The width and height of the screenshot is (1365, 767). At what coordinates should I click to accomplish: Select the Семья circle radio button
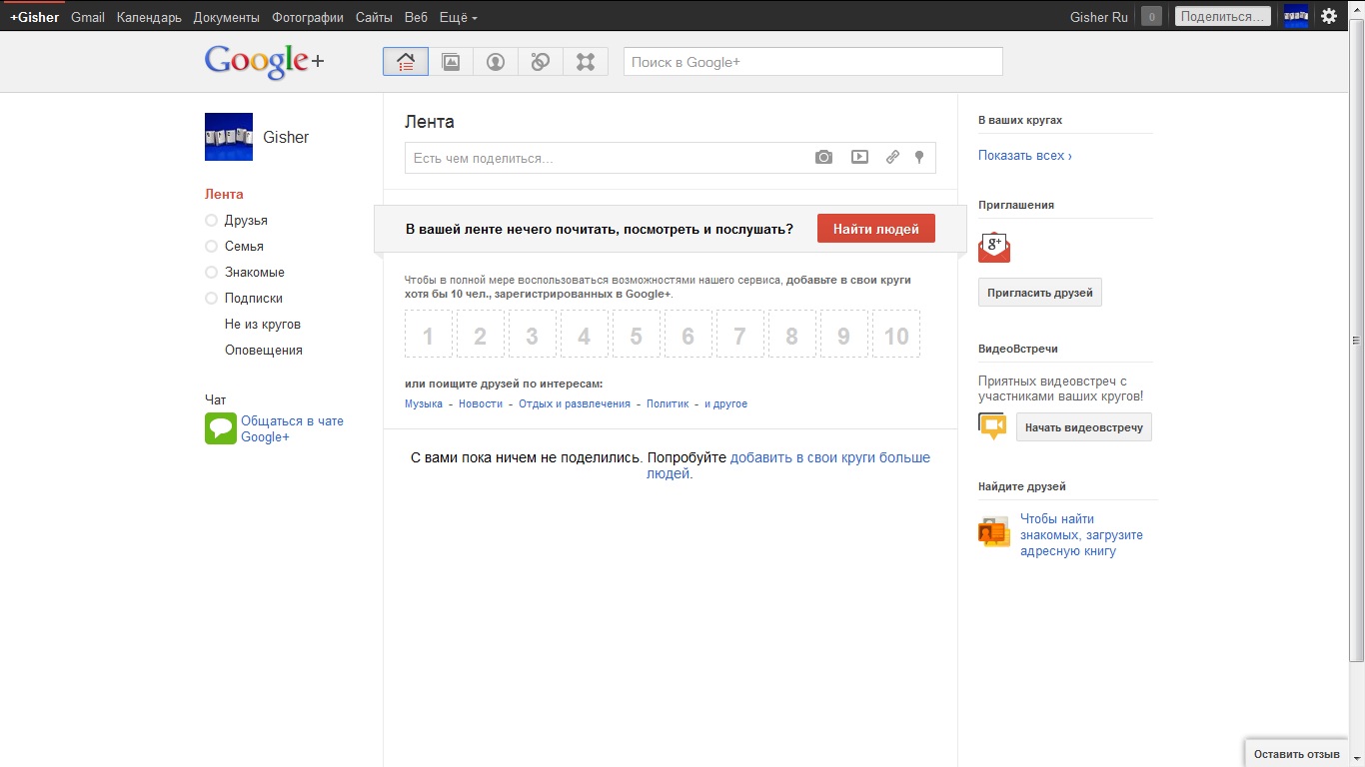click(211, 247)
